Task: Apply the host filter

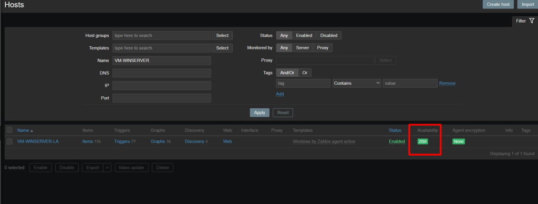Action: [x=260, y=113]
